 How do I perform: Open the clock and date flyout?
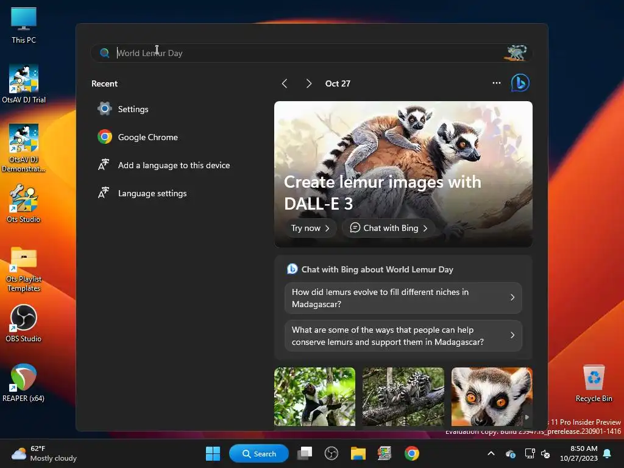coord(579,453)
